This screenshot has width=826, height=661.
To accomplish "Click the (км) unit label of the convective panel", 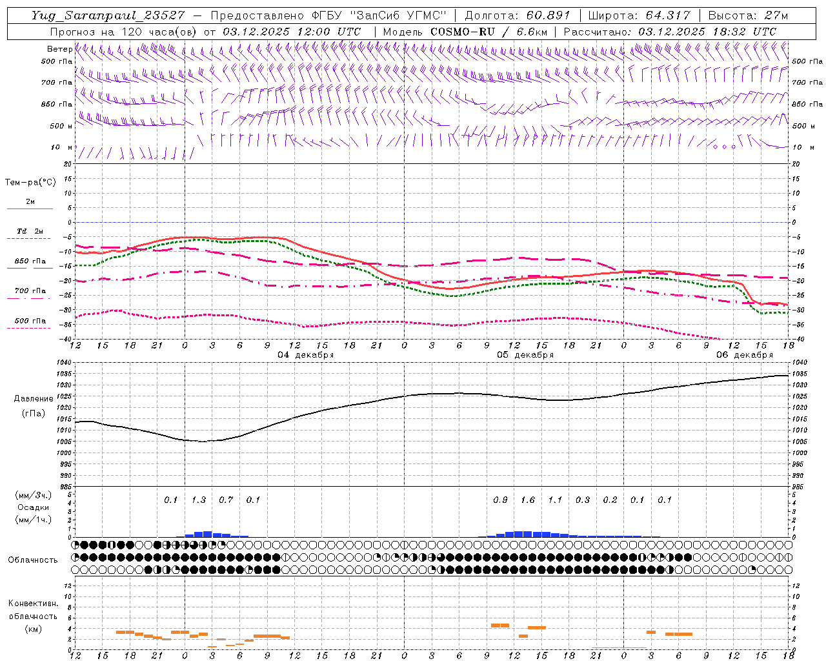I will point(33,628).
